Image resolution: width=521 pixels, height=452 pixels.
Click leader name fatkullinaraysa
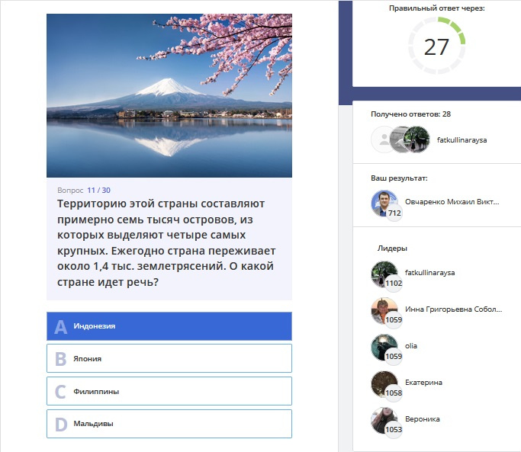click(x=429, y=273)
